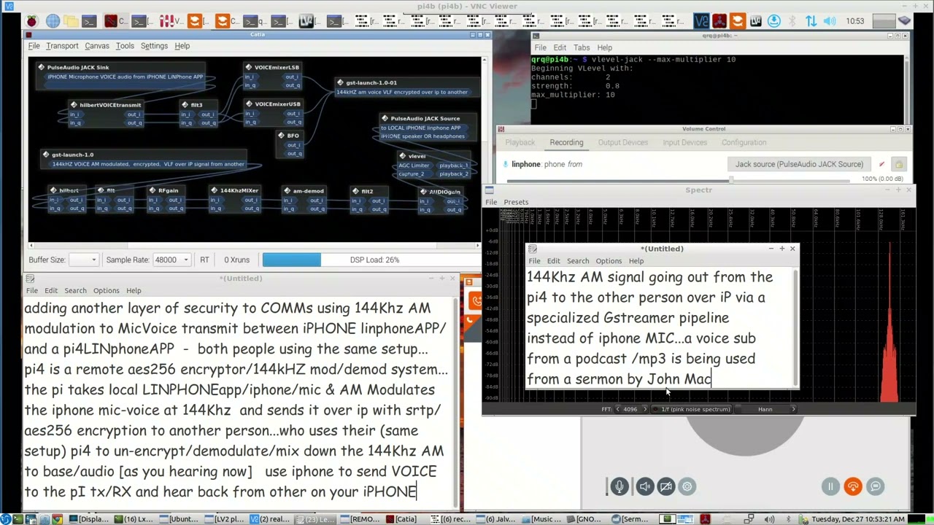Switch to Input Devices tab
The image size is (934, 525).
684,142
